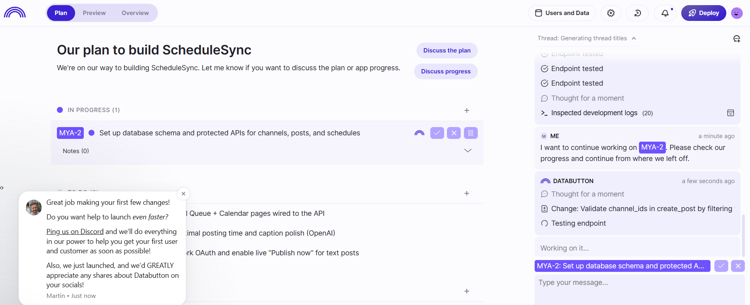Add a task to the TO DO section
The height and width of the screenshot is (305, 750).
[x=467, y=193]
